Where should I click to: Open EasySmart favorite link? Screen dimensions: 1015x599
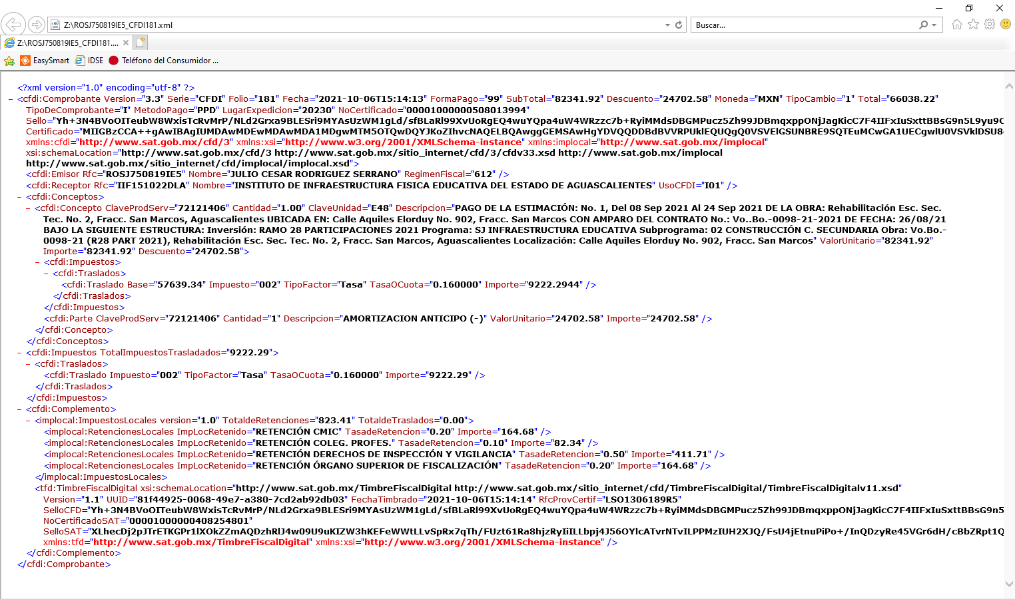pos(45,61)
